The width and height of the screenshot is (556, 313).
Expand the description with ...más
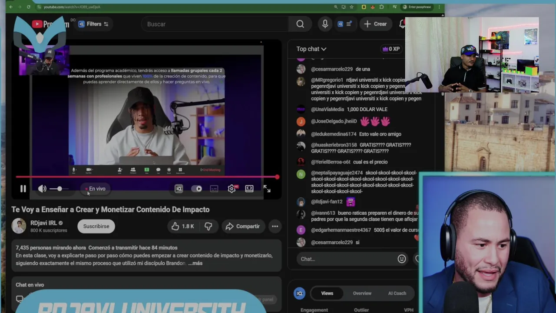[x=195, y=263]
